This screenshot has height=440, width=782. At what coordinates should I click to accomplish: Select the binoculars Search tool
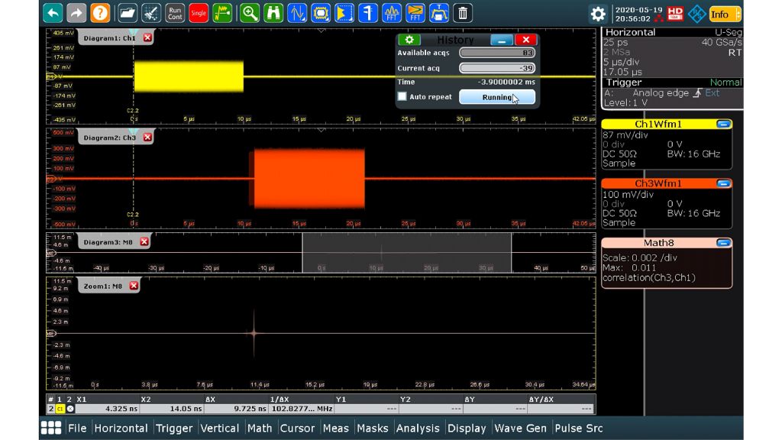click(273, 13)
